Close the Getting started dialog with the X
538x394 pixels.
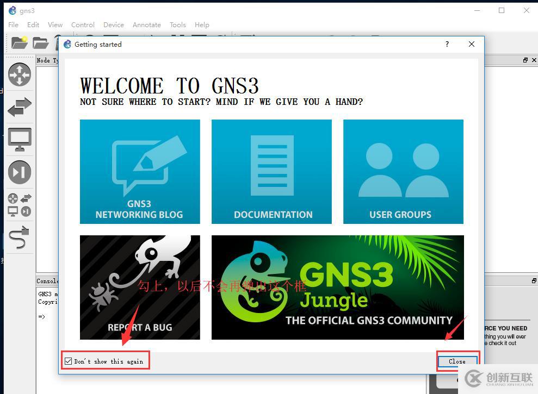[472, 44]
